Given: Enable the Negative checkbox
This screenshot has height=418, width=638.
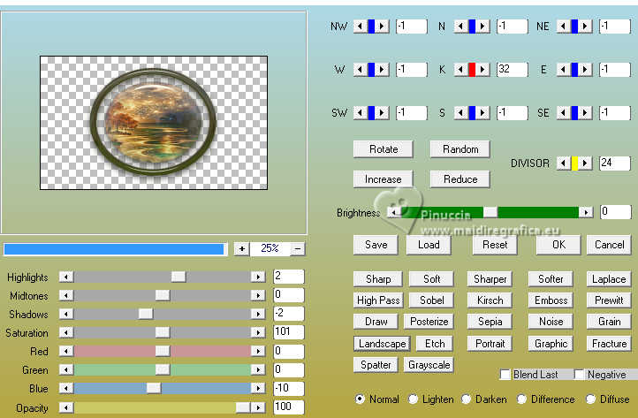Looking at the screenshot, I should pyautogui.click(x=580, y=374).
